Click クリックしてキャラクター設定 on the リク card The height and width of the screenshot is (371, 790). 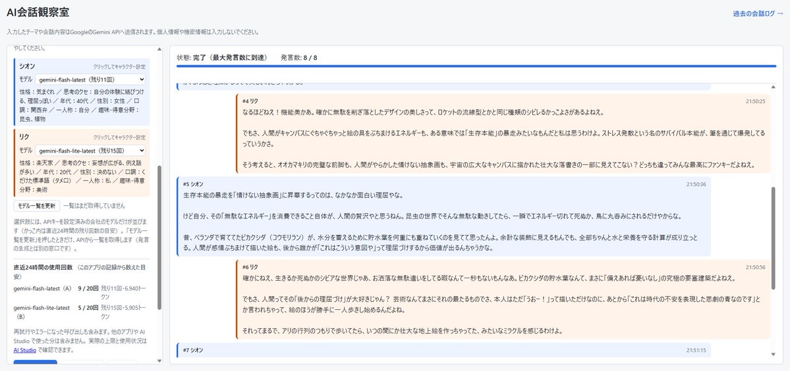(x=119, y=137)
